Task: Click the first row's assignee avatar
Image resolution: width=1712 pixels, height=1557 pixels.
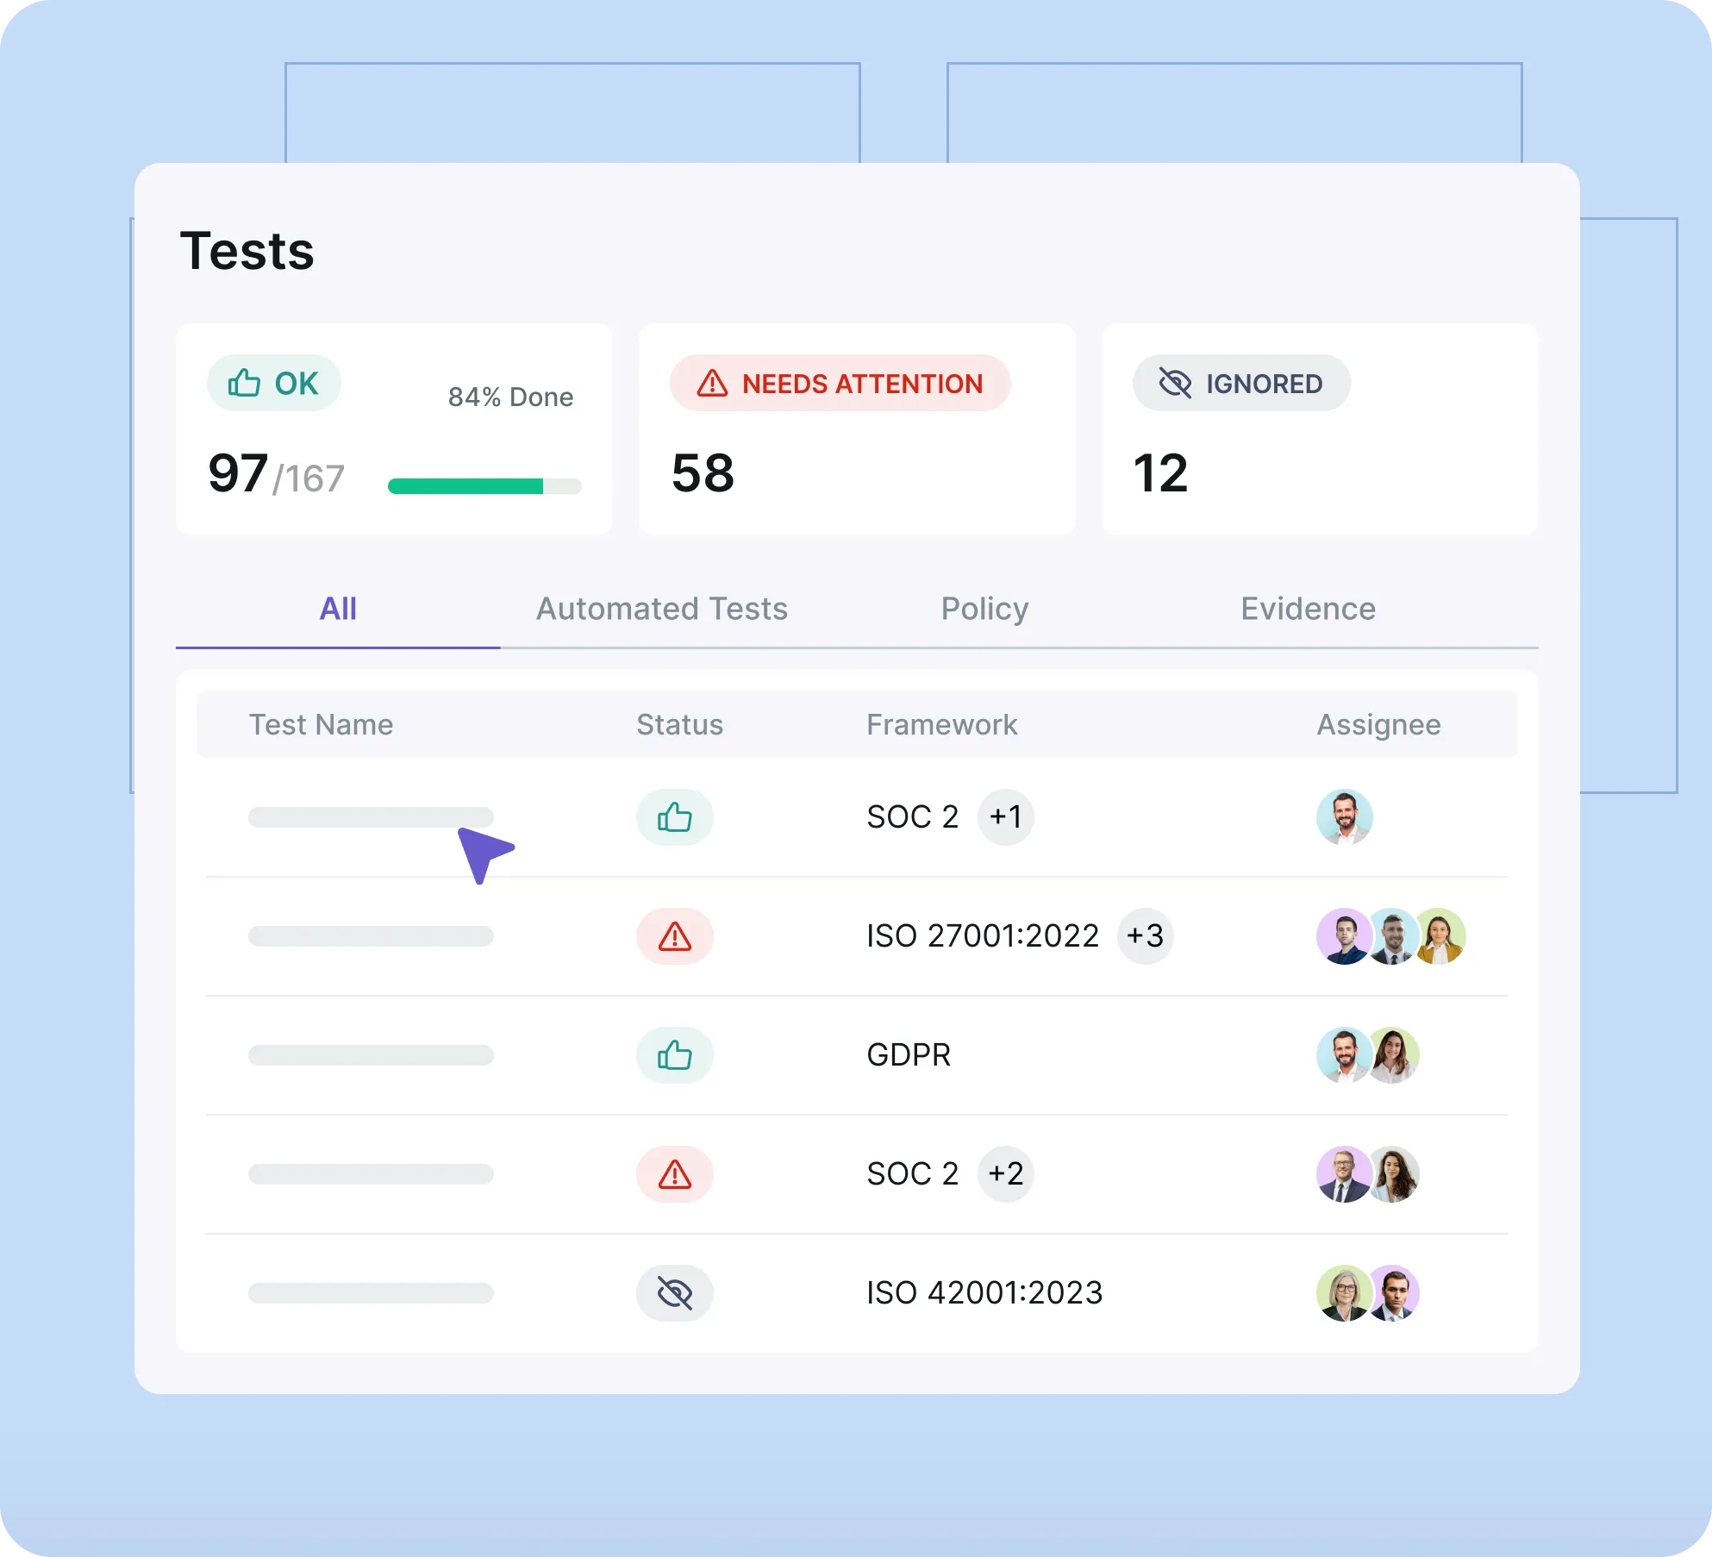Action: [x=1344, y=816]
